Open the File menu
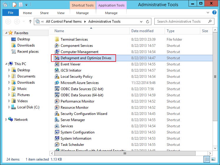Viewport: 220px width, 165px height. [11, 13]
